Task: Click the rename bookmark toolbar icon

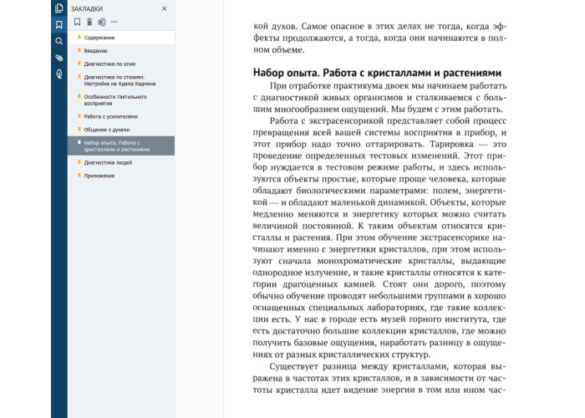Action: coord(101,22)
